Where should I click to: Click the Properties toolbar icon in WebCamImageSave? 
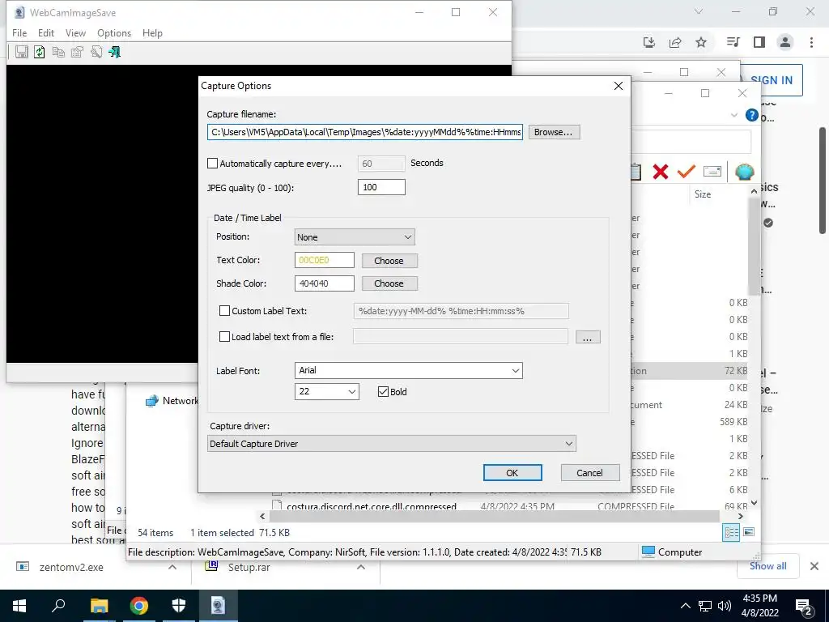[x=77, y=52]
